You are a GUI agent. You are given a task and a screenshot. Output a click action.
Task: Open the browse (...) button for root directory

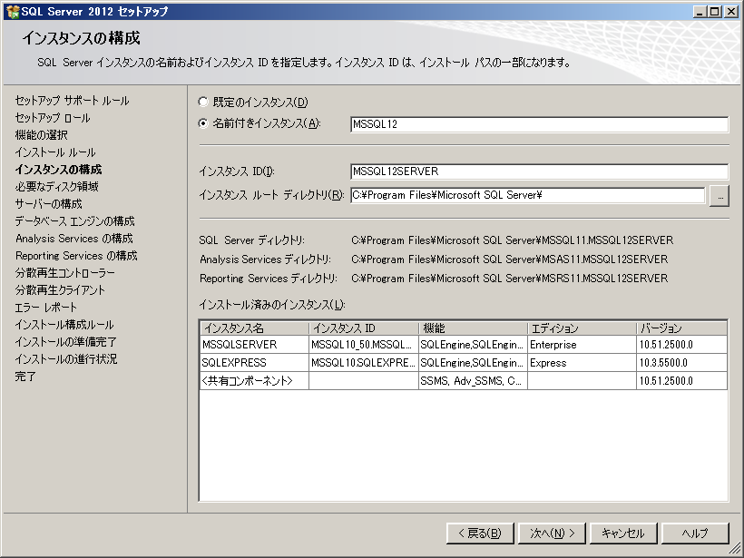719,195
